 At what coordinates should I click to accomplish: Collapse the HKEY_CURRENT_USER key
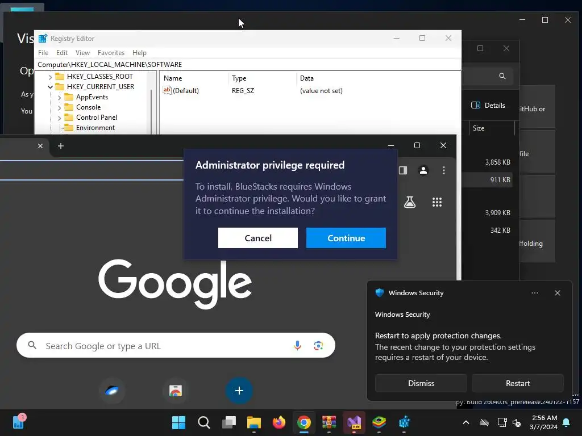pyautogui.click(x=50, y=87)
